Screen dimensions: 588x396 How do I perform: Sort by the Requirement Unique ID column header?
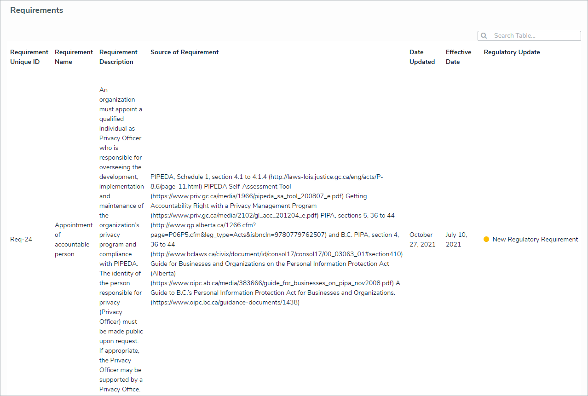pos(29,57)
